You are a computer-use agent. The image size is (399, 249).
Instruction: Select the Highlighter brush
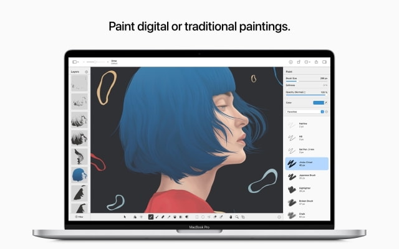click(x=307, y=189)
